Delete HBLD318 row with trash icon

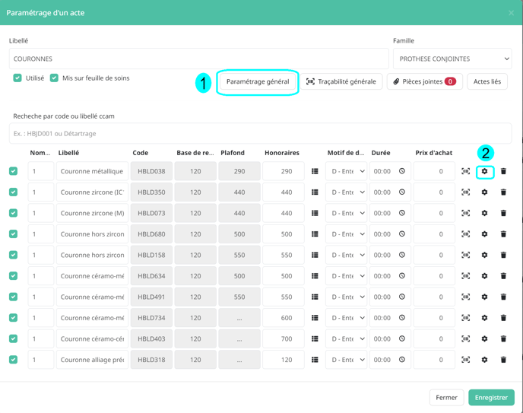[503, 360]
